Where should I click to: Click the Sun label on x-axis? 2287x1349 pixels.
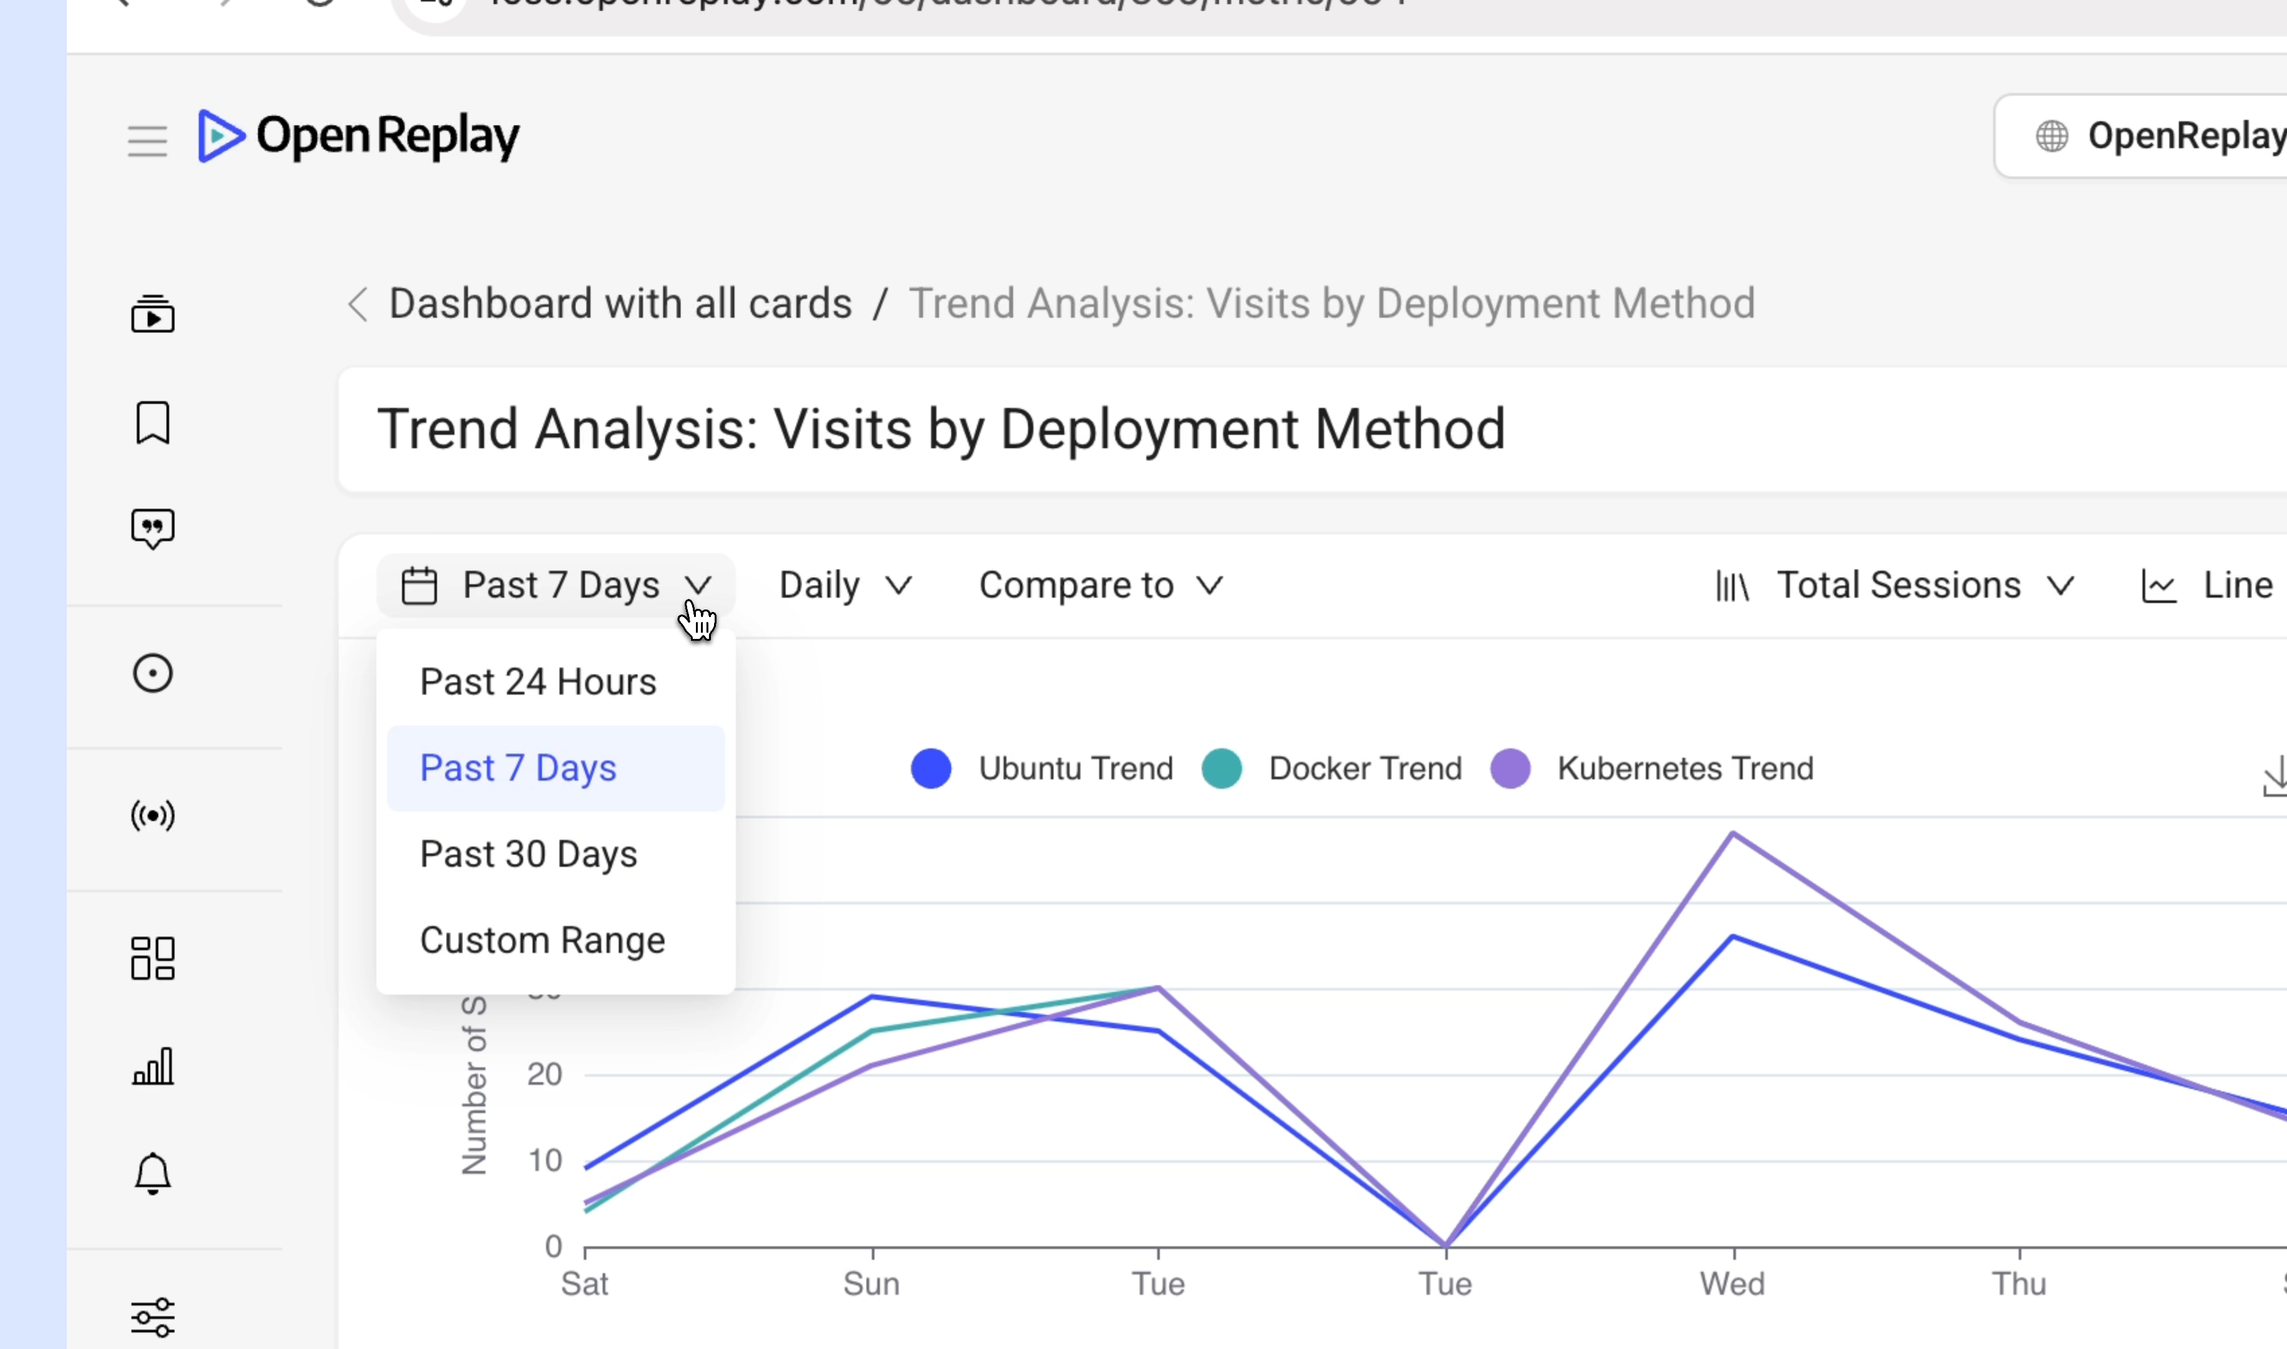(x=871, y=1283)
